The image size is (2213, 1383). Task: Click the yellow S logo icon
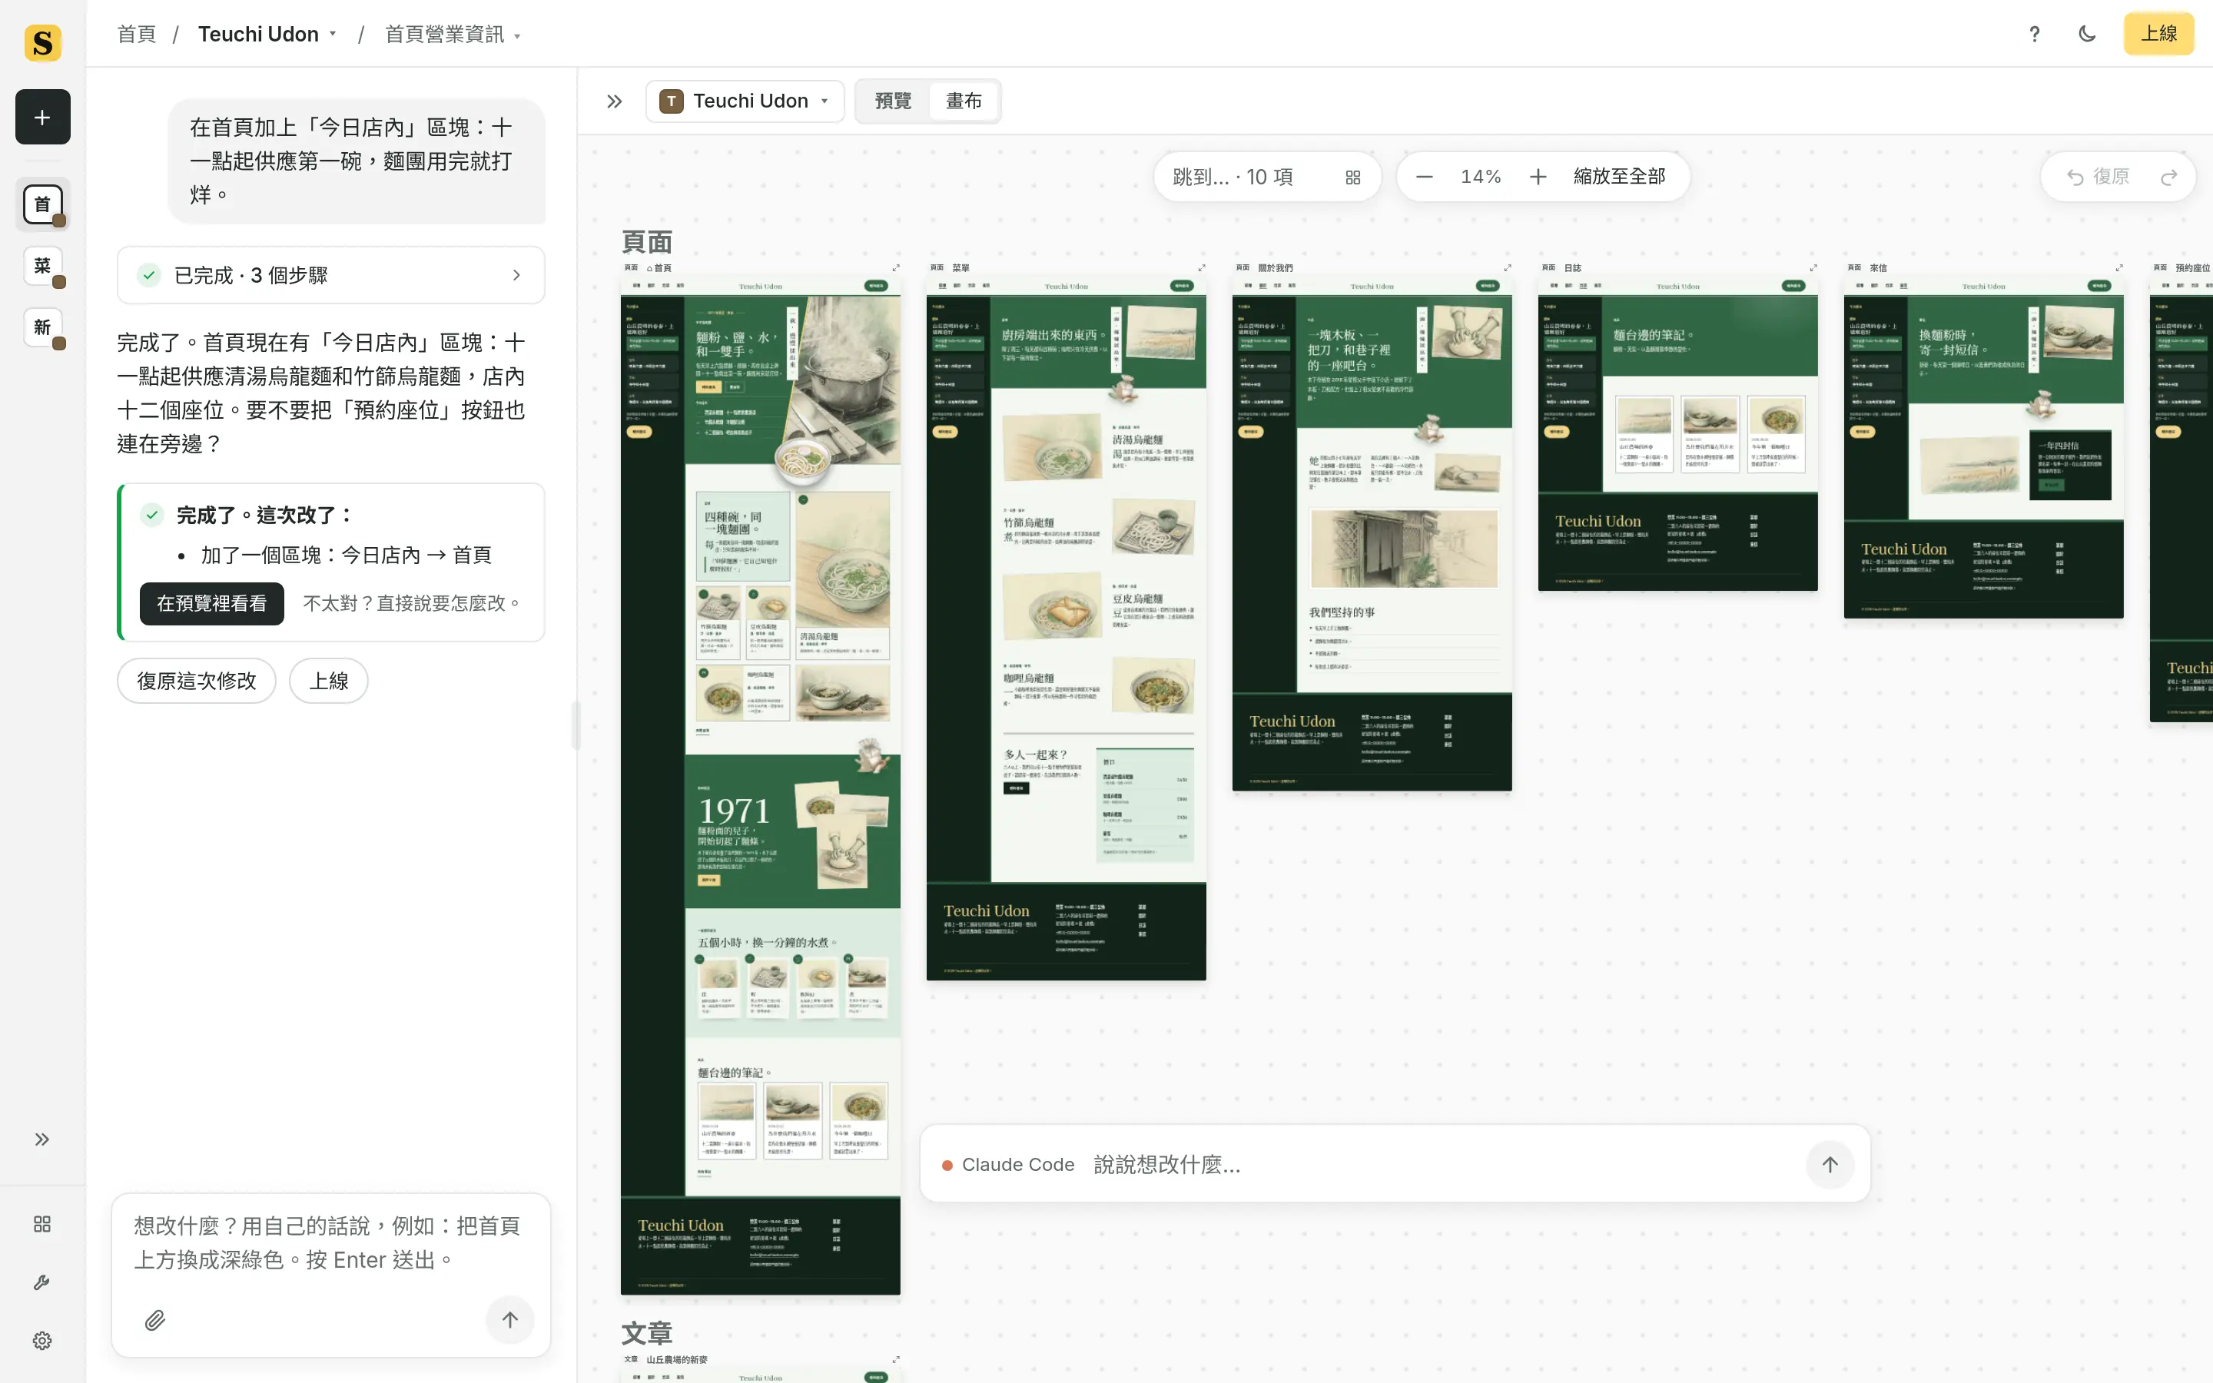pos(43,43)
